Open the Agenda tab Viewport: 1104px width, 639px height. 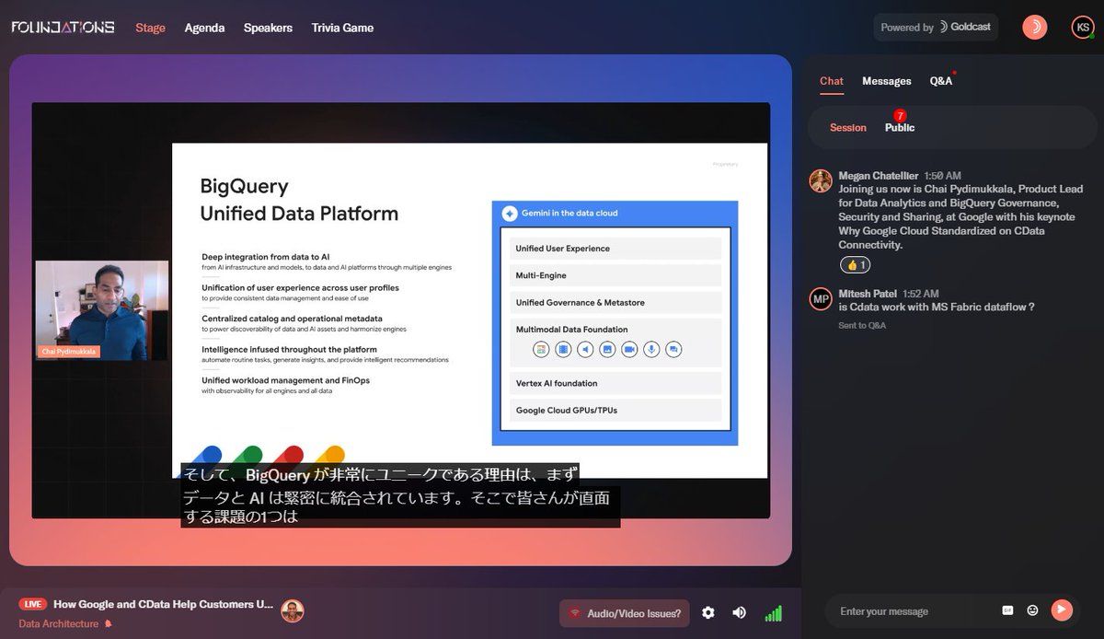[x=204, y=28]
